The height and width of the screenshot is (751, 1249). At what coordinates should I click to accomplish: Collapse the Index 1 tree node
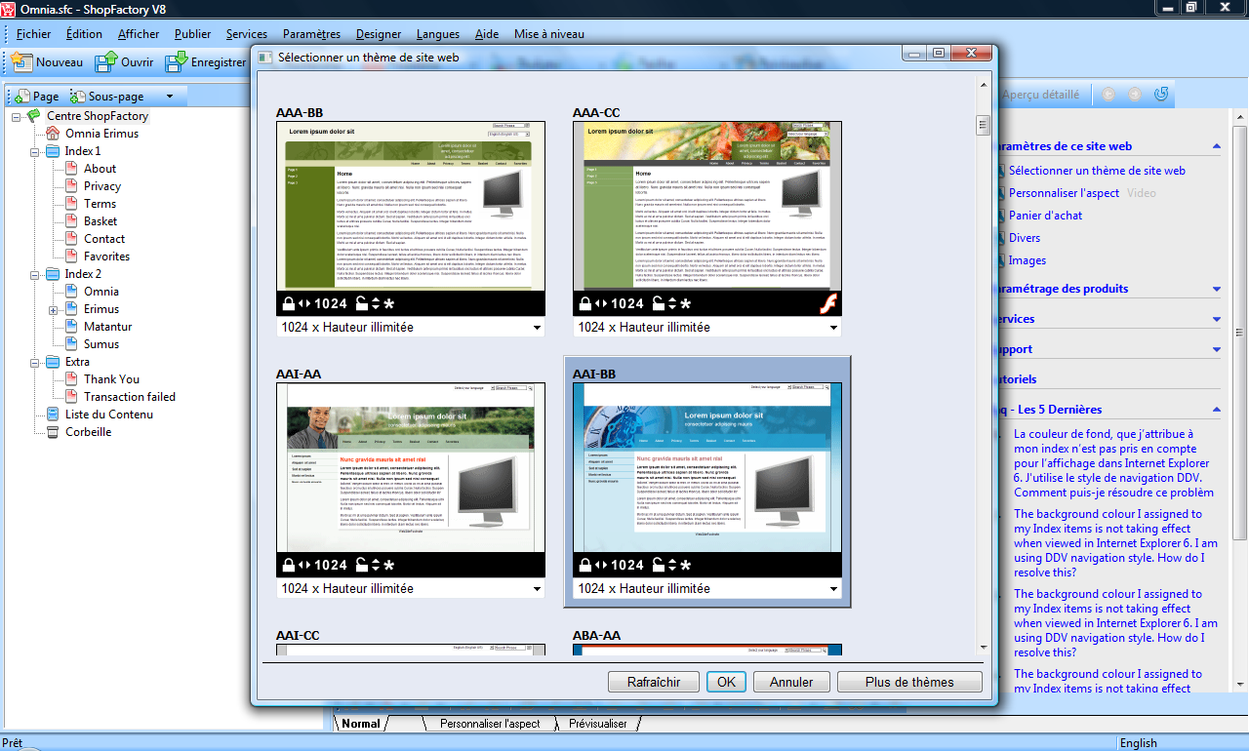point(35,151)
